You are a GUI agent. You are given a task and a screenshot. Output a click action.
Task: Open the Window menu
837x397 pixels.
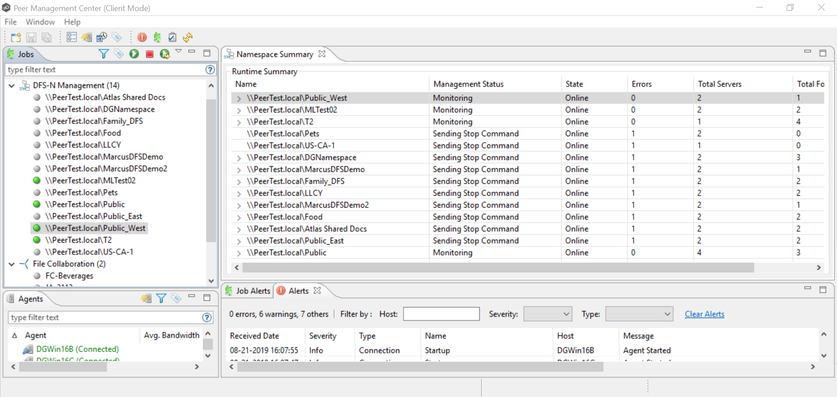[40, 22]
